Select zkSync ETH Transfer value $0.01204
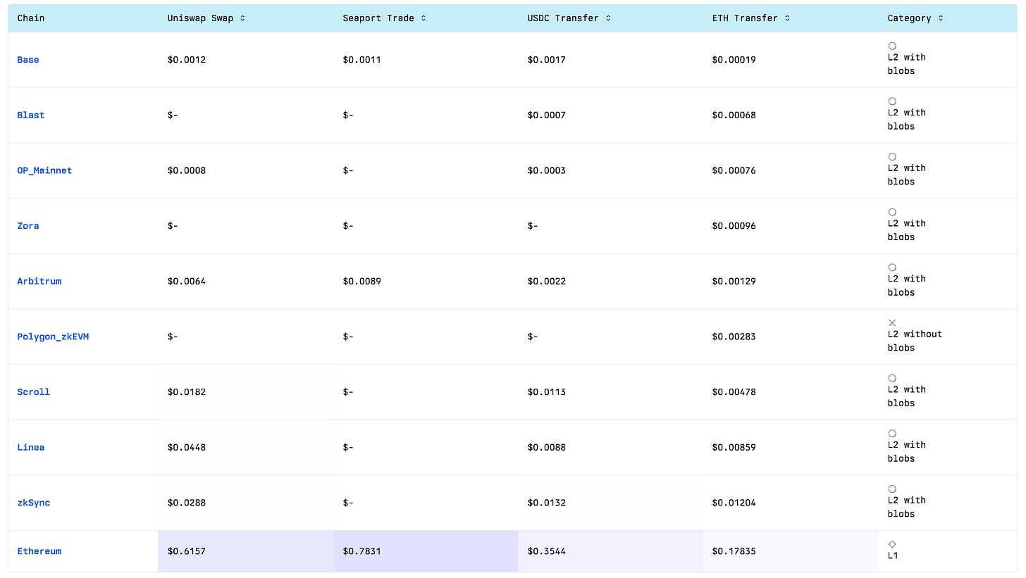Image resolution: width=1026 pixels, height=578 pixels. pyautogui.click(x=734, y=503)
